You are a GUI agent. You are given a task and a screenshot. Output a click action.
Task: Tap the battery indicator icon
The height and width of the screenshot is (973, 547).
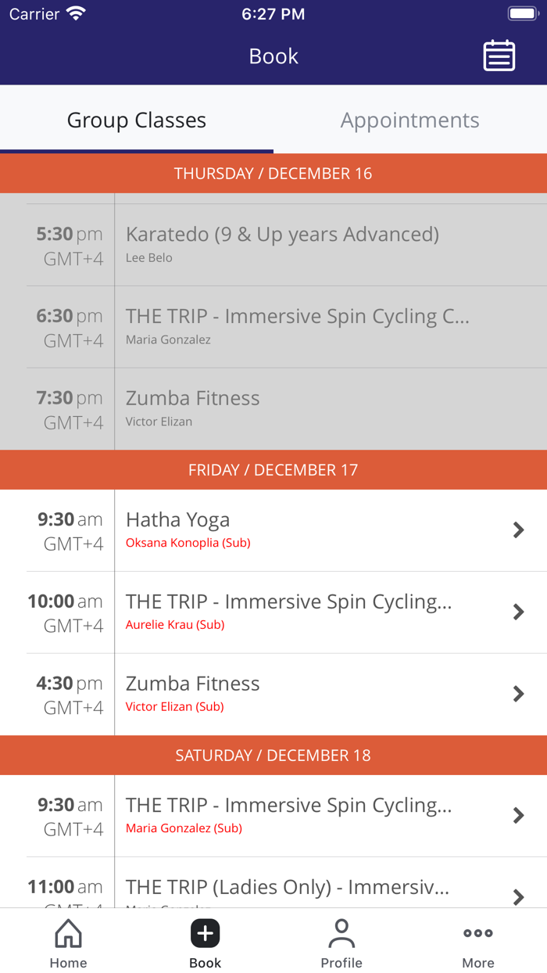522,13
